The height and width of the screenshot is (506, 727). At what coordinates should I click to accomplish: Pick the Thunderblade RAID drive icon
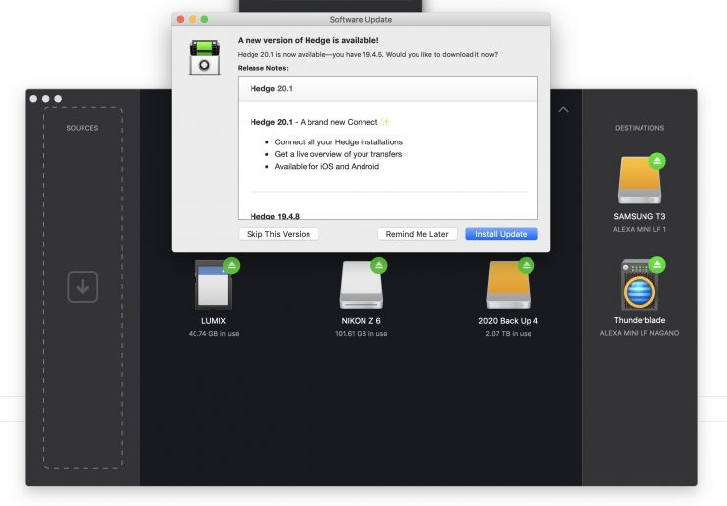click(639, 287)
